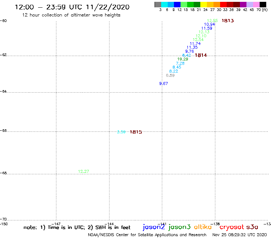Screen dimensions: 271x238
Task: Click the bright red swatch in the scale
Action: point(223,4)
